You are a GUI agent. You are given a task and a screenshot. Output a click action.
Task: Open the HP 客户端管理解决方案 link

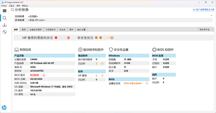point(204,10)
